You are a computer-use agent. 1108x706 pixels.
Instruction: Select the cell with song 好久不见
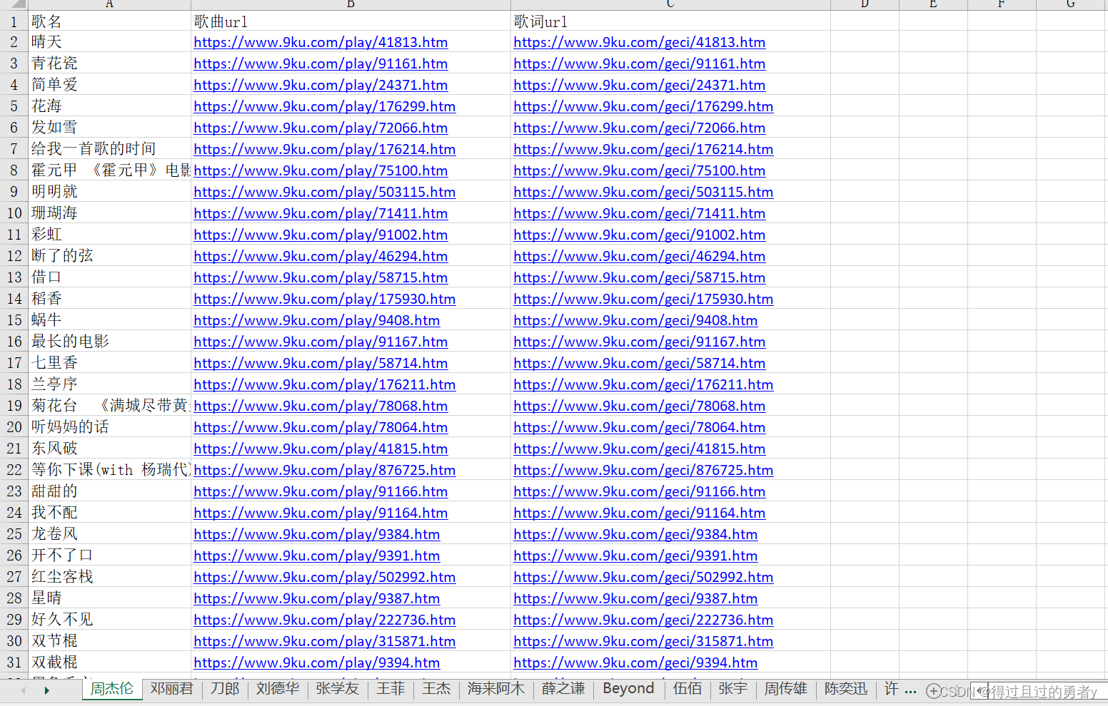[x=110, y=619]
